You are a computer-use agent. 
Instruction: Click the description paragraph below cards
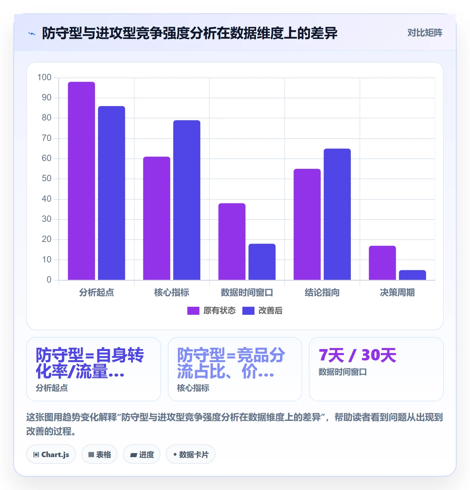coord(235,424)
